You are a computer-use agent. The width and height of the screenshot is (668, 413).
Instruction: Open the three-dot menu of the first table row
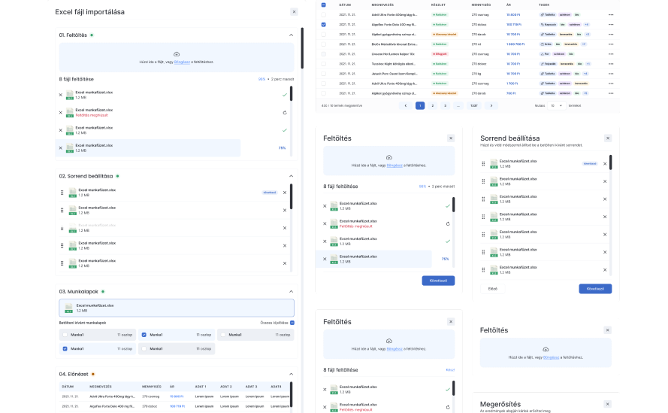coord(611,14)
